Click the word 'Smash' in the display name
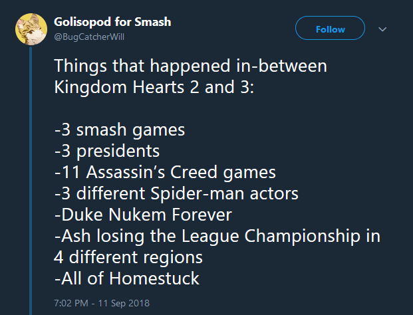 (x=152, y=22)
